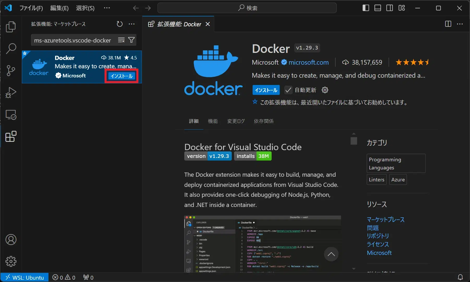470x282 pixels.
Task: Clear the extensions search results
Action: pyautogui.click(x=121, y=40)
